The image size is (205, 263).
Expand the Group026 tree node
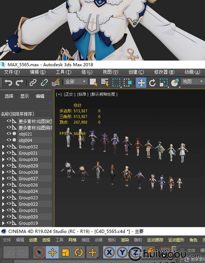click(3, 185)
